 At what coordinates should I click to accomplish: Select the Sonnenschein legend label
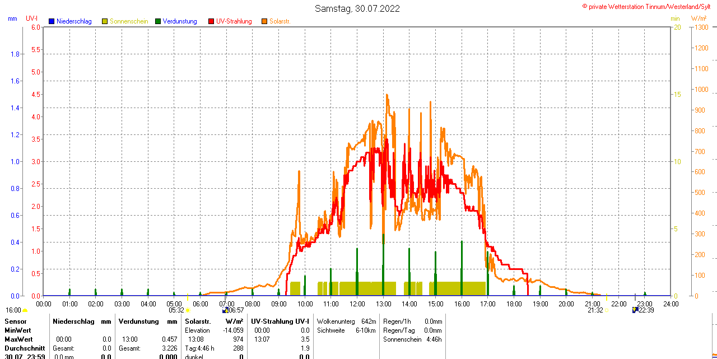click(129, 21)
